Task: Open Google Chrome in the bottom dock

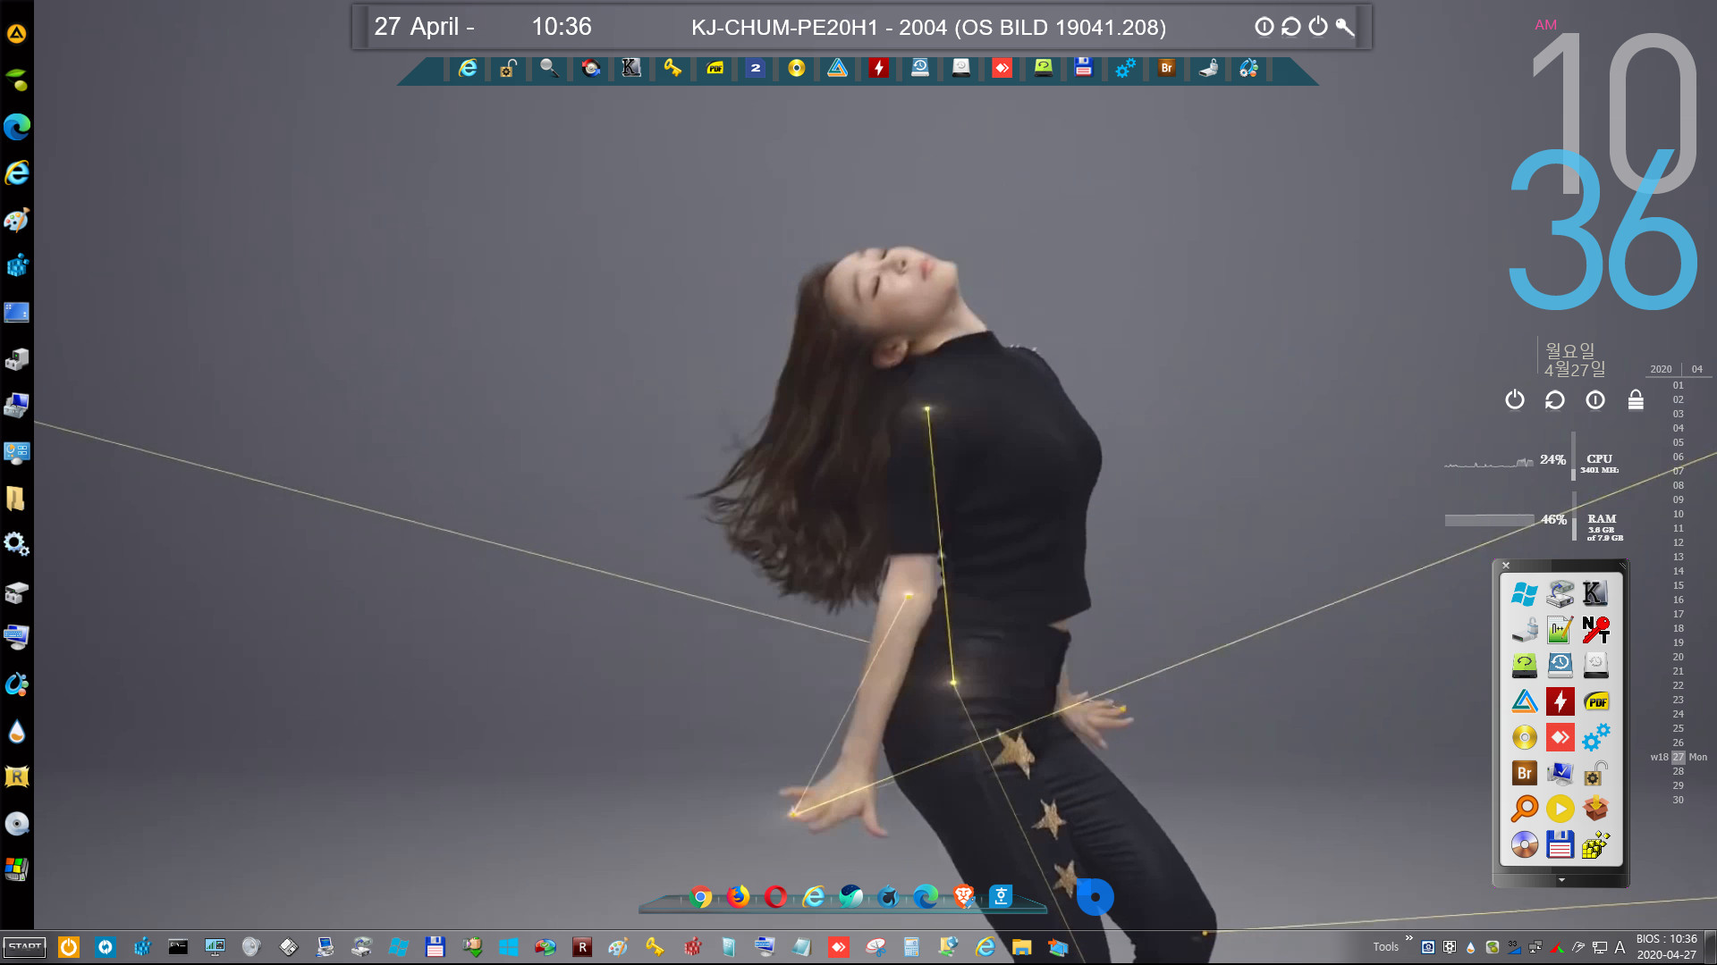Action: tap(701, 896)
